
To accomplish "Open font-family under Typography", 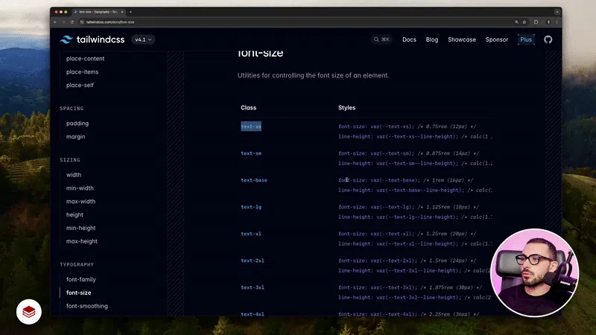I will point(81,280).
